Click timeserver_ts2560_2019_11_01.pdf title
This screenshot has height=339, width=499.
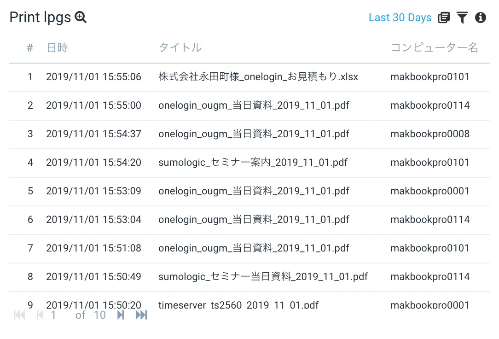click(x=238, y=305)
